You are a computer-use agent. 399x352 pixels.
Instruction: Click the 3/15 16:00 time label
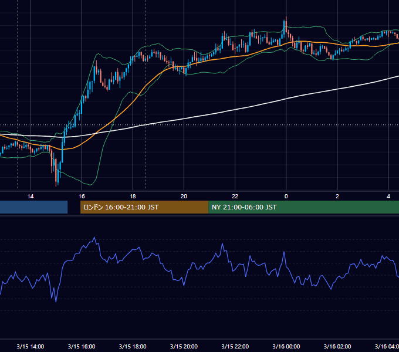(x=82, y=346)
